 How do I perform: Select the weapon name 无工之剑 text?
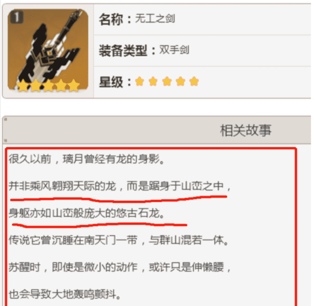[x=155, y=19]
